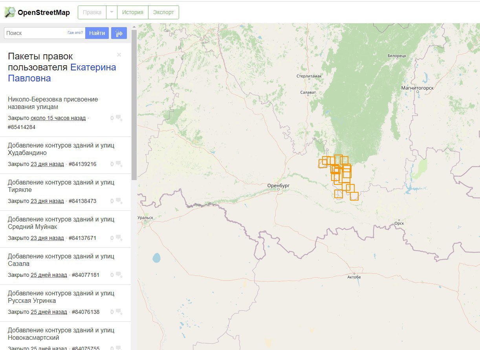Open changeset for Русская Угринка
Image resolution: width=480 pixels, height=350 pixels.
tap(61, 297)
